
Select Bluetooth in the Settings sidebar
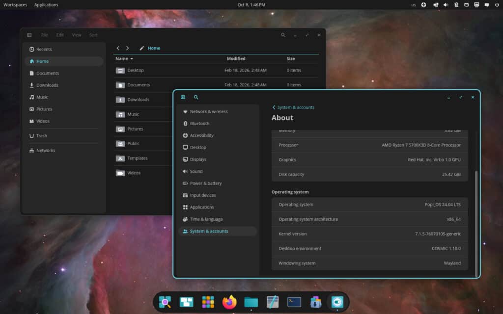pos(218,123)
